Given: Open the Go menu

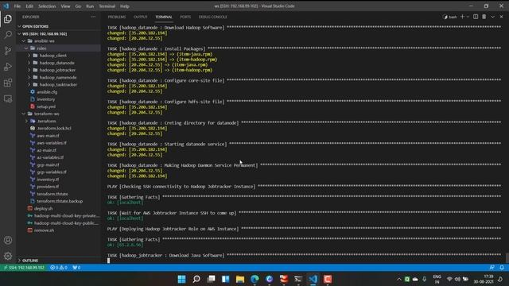Looking at the screenshot, I should pyautogui.click(x=78, y=6).
